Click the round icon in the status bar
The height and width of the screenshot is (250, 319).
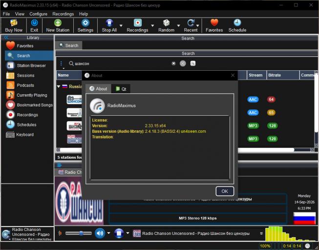click(308, 246)
